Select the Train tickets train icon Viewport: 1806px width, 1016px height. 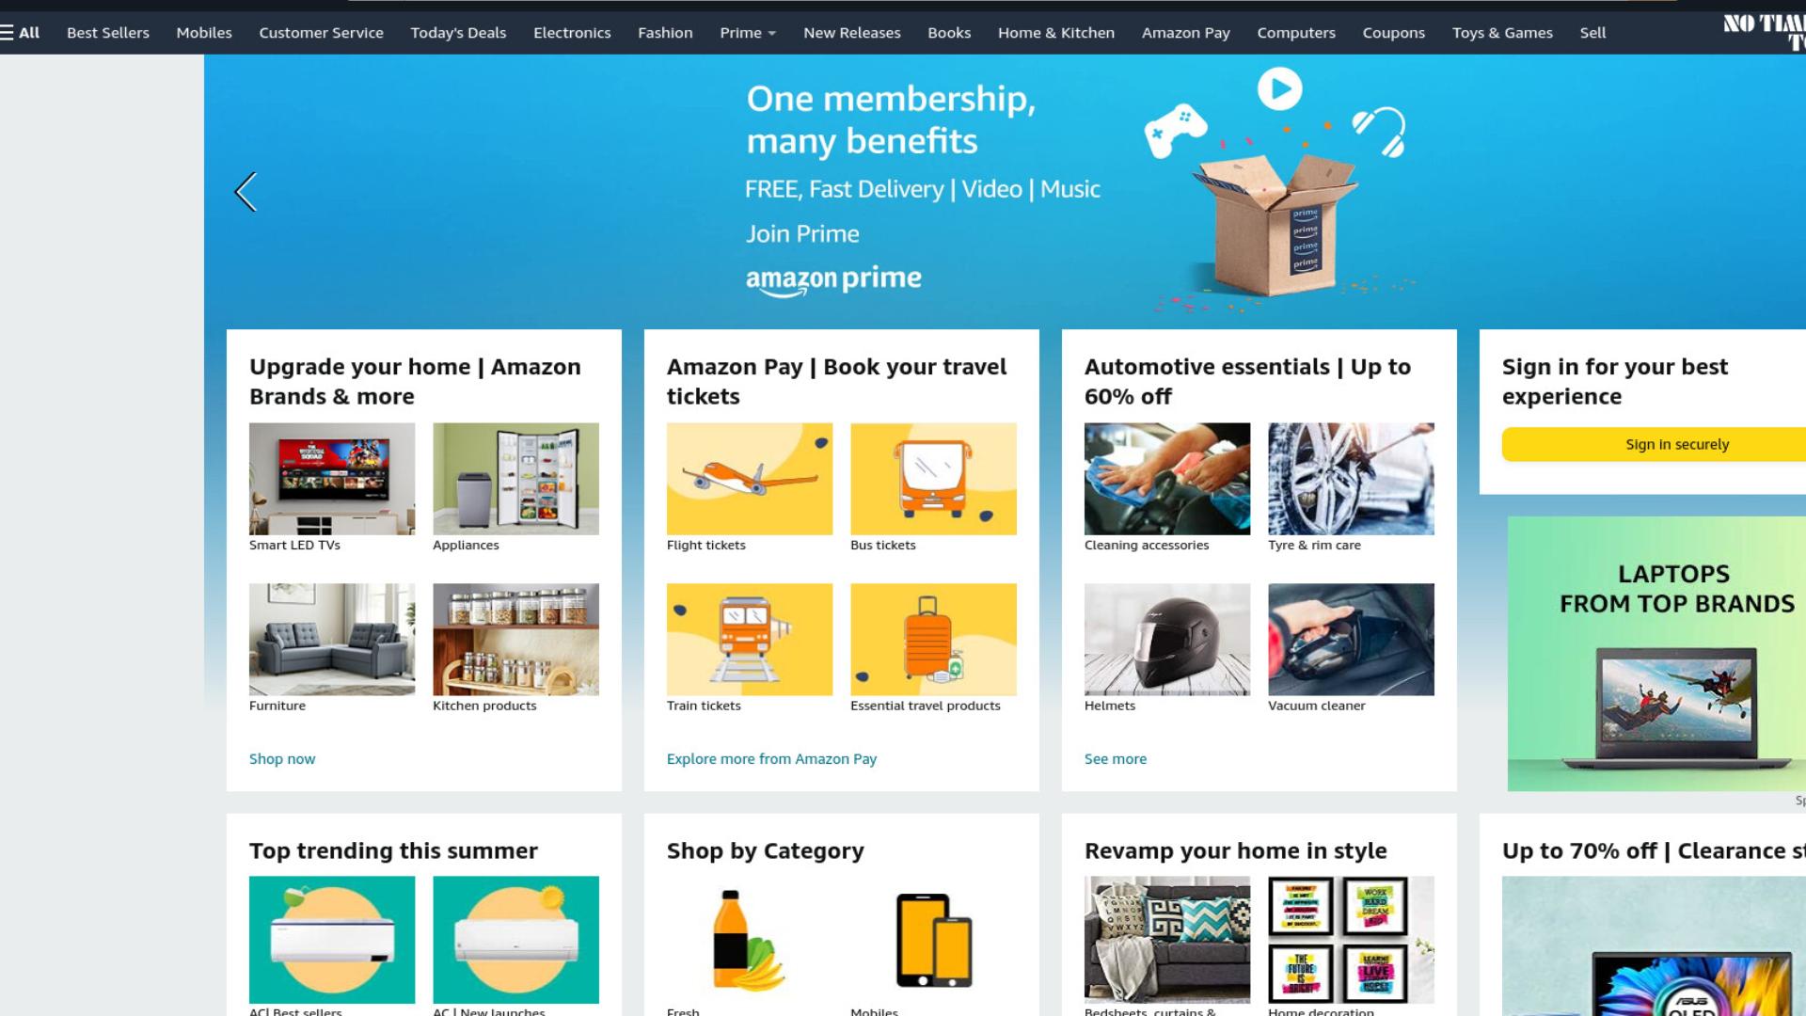pos(750,640)
